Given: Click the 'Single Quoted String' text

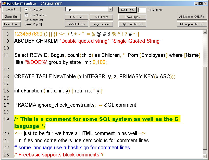Looking at the screenshot, I should [x=136, y=41].
